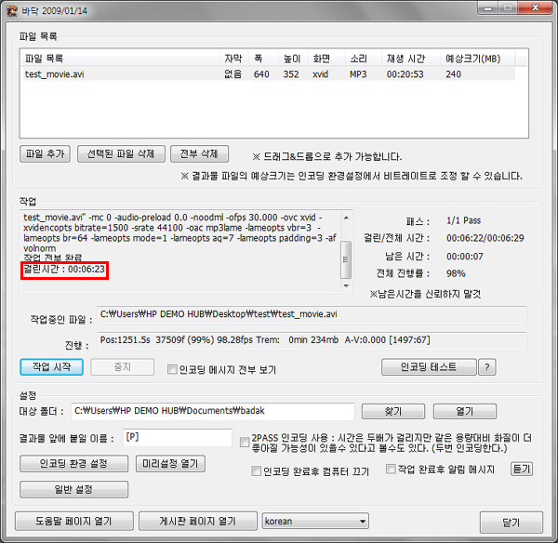The height and width of the screenshot is (543, 558).
Task: Click the question mark help button
Action: [x=486, y=367]
